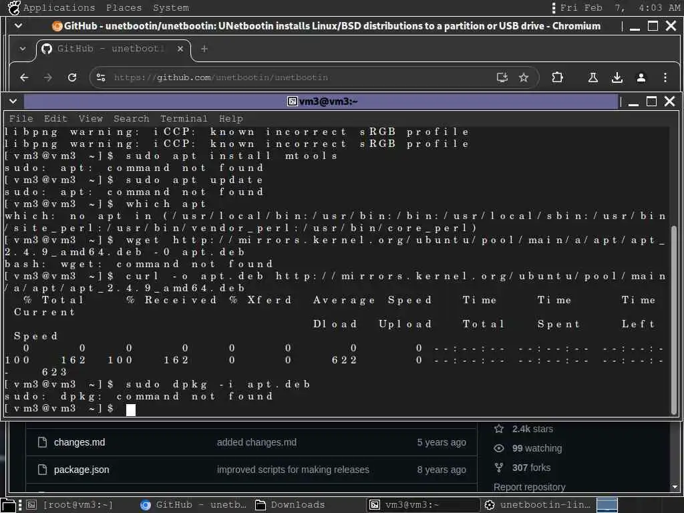Go forward in Chromium browser
This screenshot has width=684, height=513.
point(48,77)
